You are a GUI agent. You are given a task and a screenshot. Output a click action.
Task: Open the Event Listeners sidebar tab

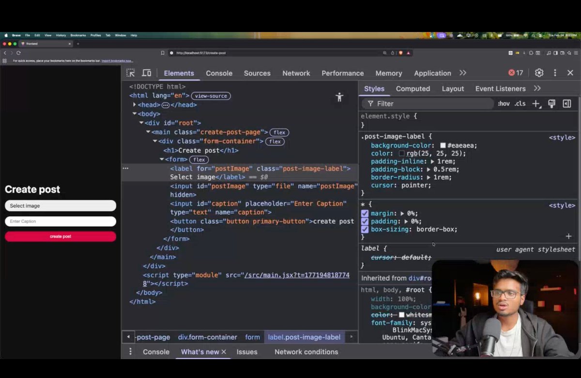point(500,89)
